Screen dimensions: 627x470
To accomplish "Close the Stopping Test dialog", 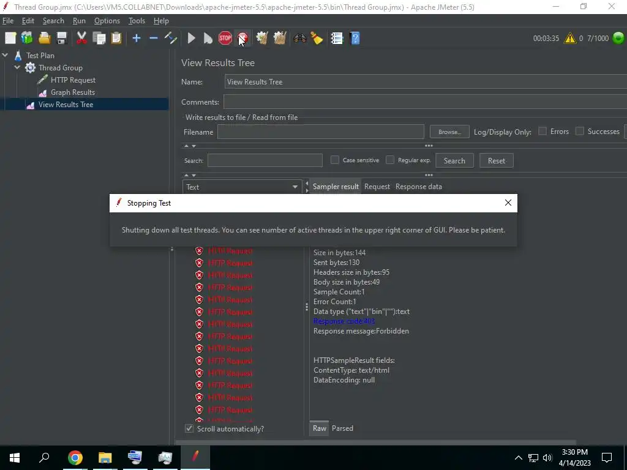I will 508,203.
